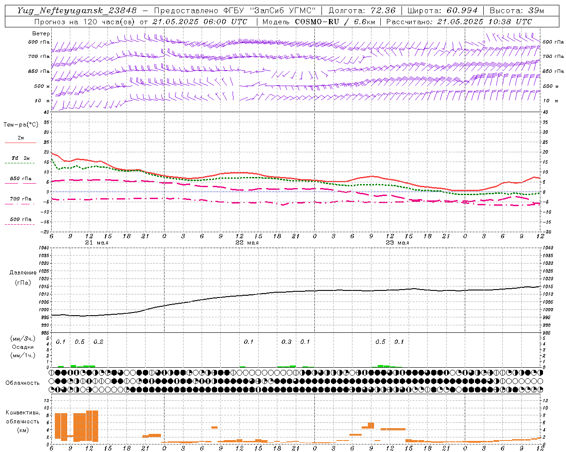Viewport: 566px width, 452px height.
Task: Select the forecast start time 21.05.2025 06:00 UTC
Action: (x=199, y=22)
